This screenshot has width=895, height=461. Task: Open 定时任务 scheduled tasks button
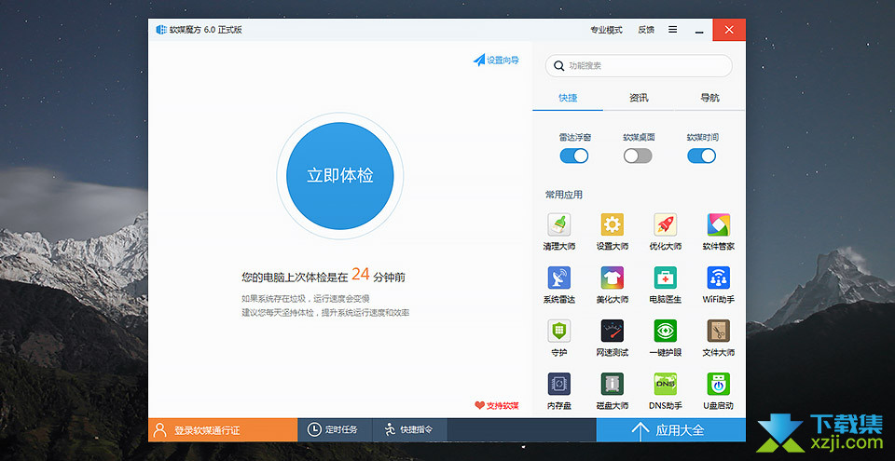tap(335, 429)
